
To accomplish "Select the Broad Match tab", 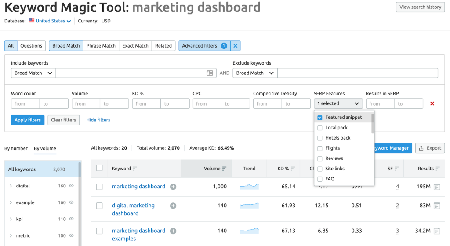I will [66, 46].
